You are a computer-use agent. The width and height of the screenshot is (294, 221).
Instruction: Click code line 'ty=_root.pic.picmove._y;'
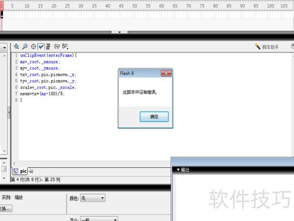tap(48, 81)
